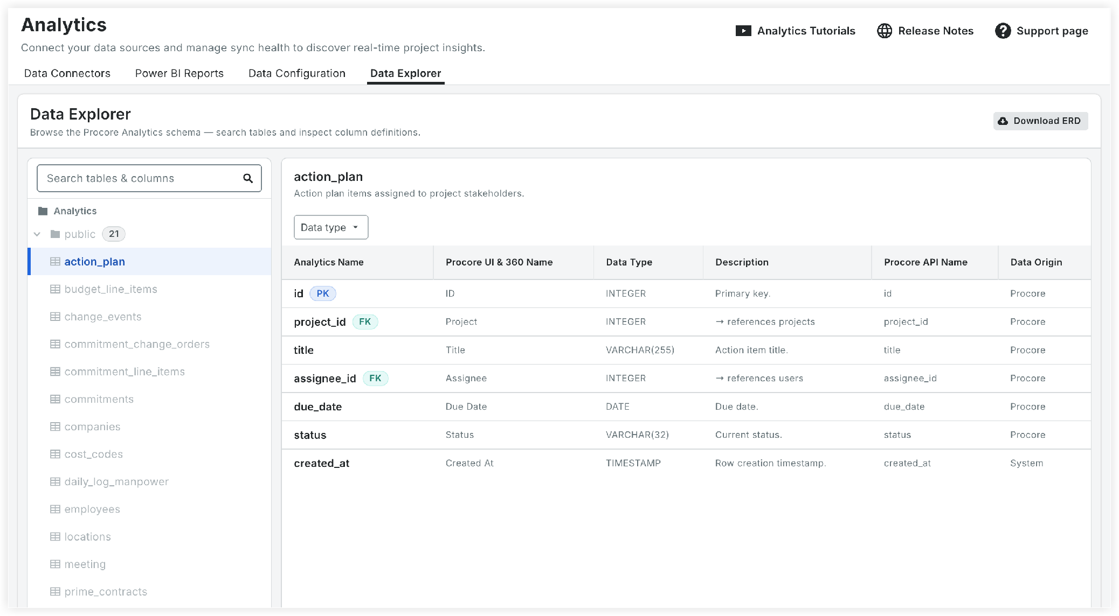Open the Support page link
Viewport: 1119px width, 616px height.
[x=1042, y=31]
